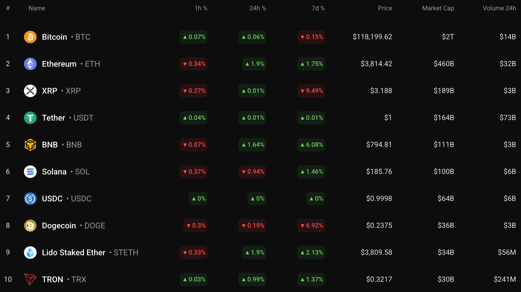
Task: Click Ethereum's green 24h percentage badge
Action: [x=254, y=64]
